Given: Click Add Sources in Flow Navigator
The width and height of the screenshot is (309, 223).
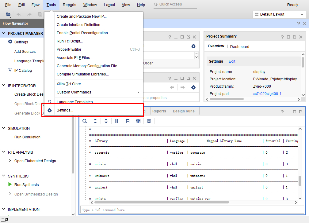Looking at the screenshot, I should pyautogui.click(x=25, y=51).
